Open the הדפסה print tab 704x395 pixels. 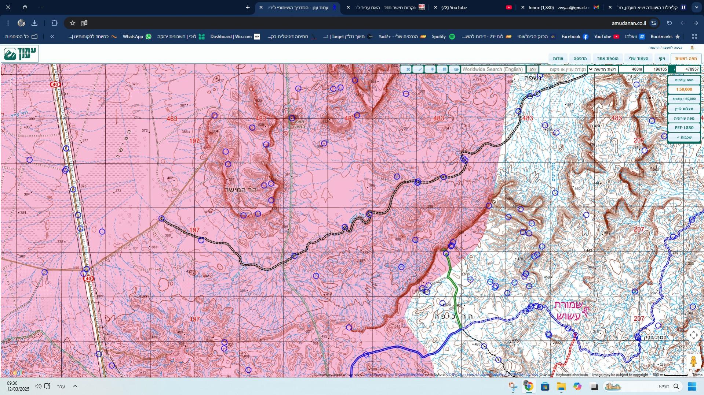(x=580, y=59)
